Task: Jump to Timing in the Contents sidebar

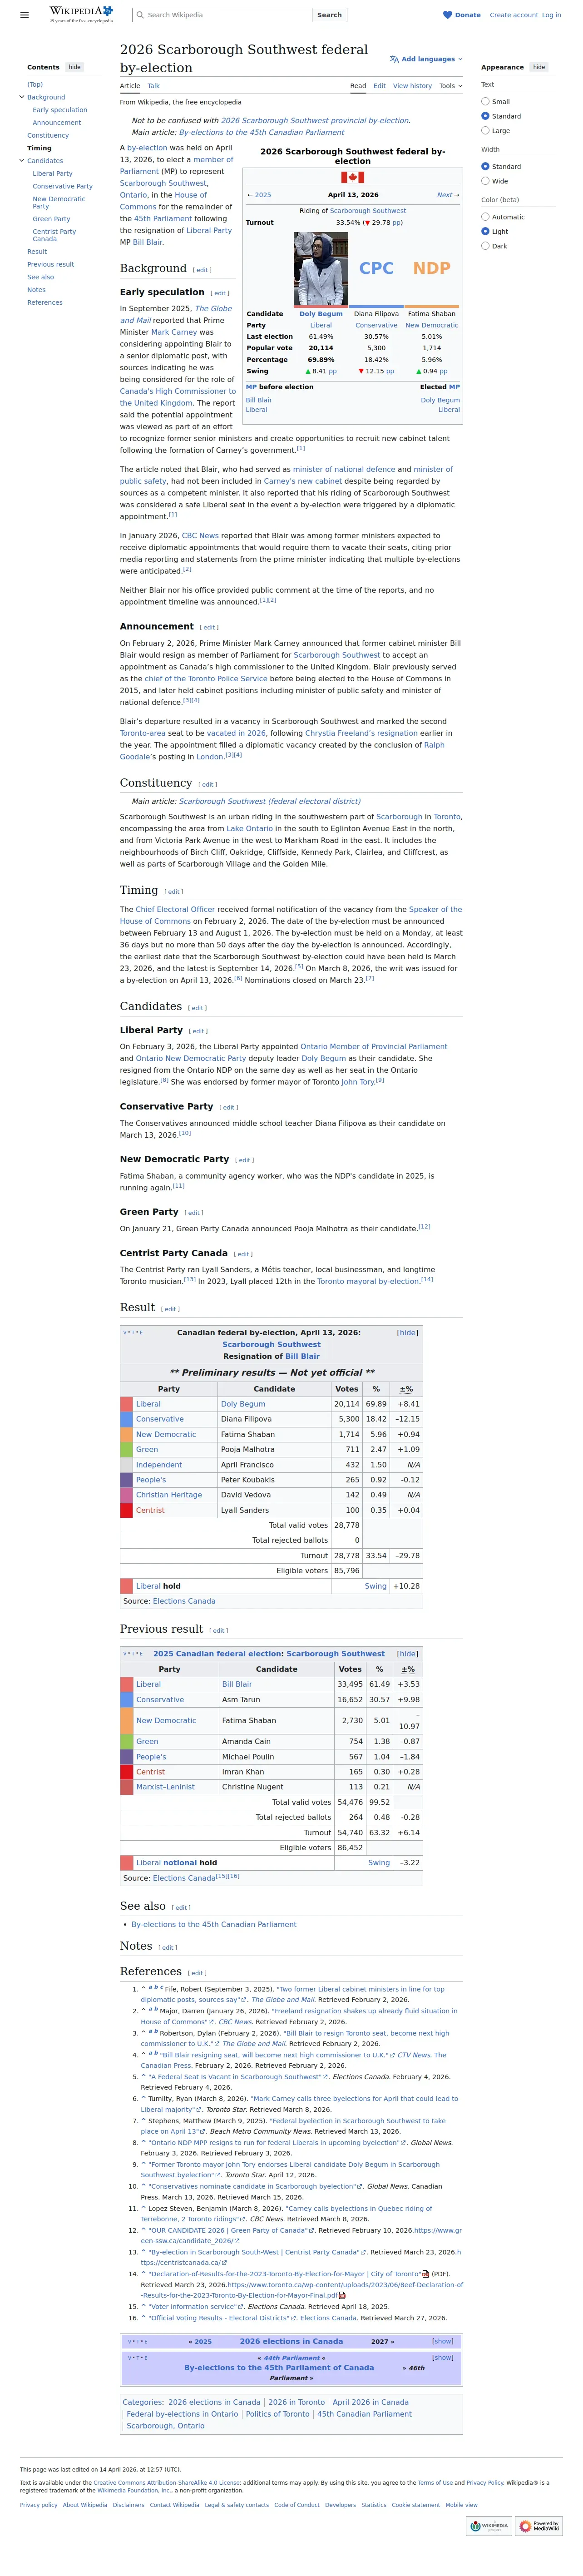Action: 39,148
